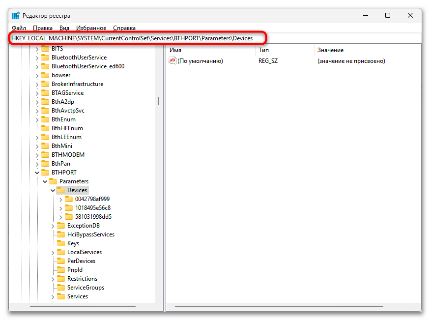Click the REG_SZ type cell

pos(268,61)
